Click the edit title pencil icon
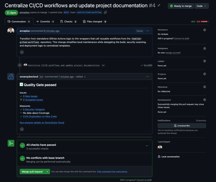This screenshot has width=216, height=182. click(x=159, y=5)
